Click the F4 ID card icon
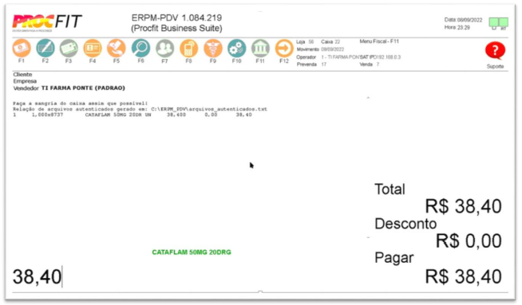The width and height of the screenshot is (522, 305). (93, 48)
